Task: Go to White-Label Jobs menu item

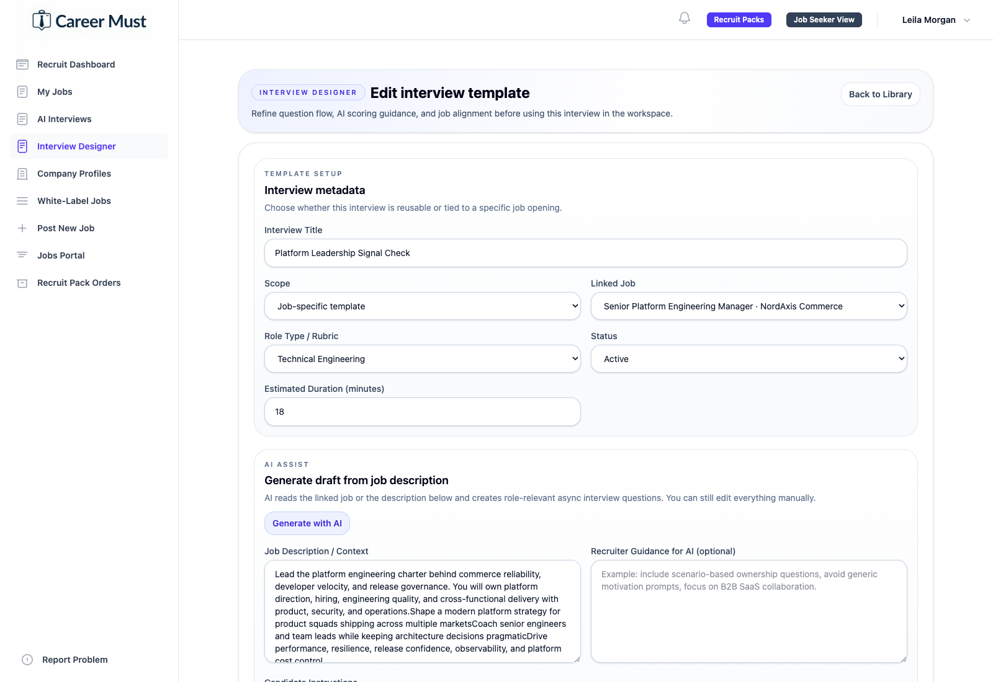Action: click(x=74, y=201)
